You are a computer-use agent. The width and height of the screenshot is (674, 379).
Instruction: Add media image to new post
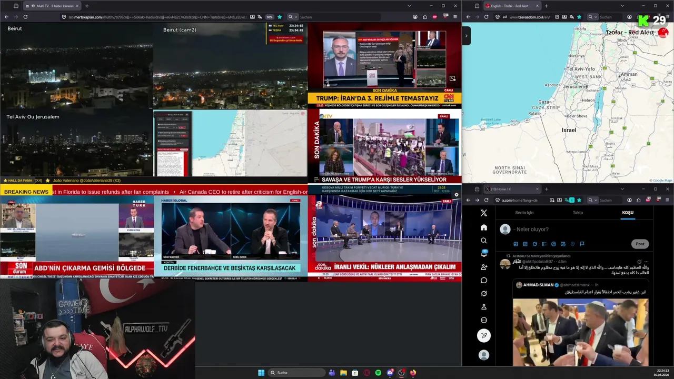(516, 244)
